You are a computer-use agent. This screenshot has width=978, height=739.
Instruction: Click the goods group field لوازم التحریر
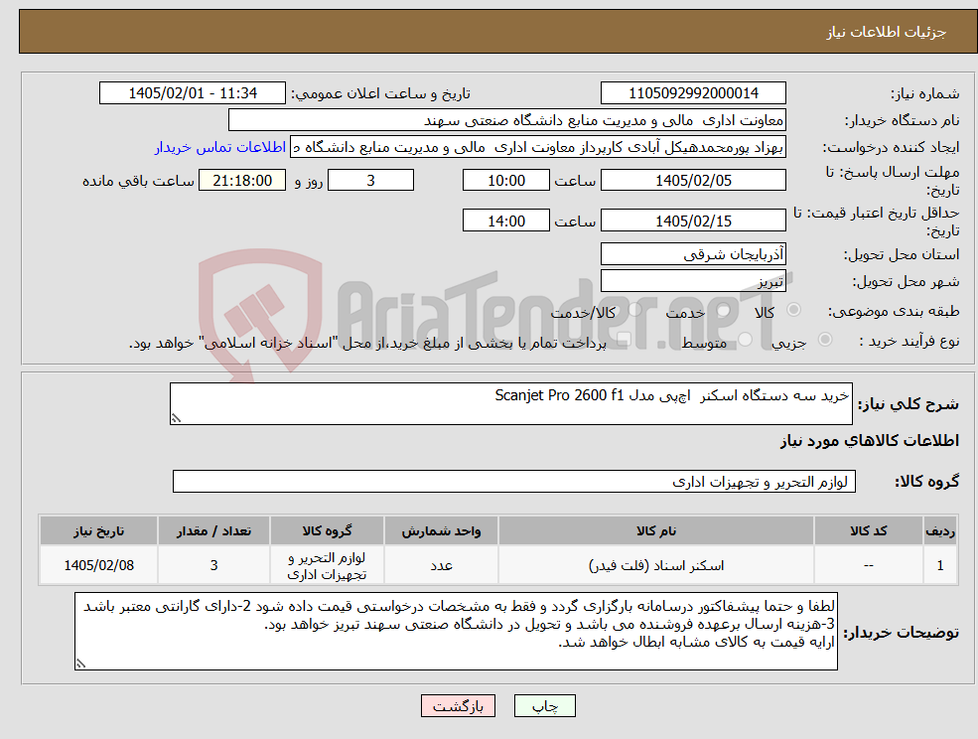514,481
